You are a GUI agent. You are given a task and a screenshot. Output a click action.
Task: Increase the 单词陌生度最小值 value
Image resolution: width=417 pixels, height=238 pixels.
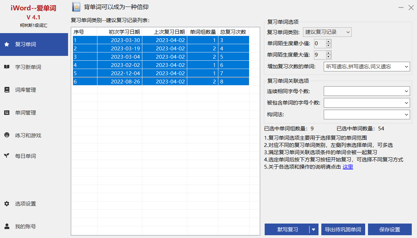point(328,42)
